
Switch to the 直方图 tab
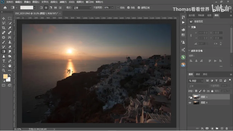tap(192, 15)
